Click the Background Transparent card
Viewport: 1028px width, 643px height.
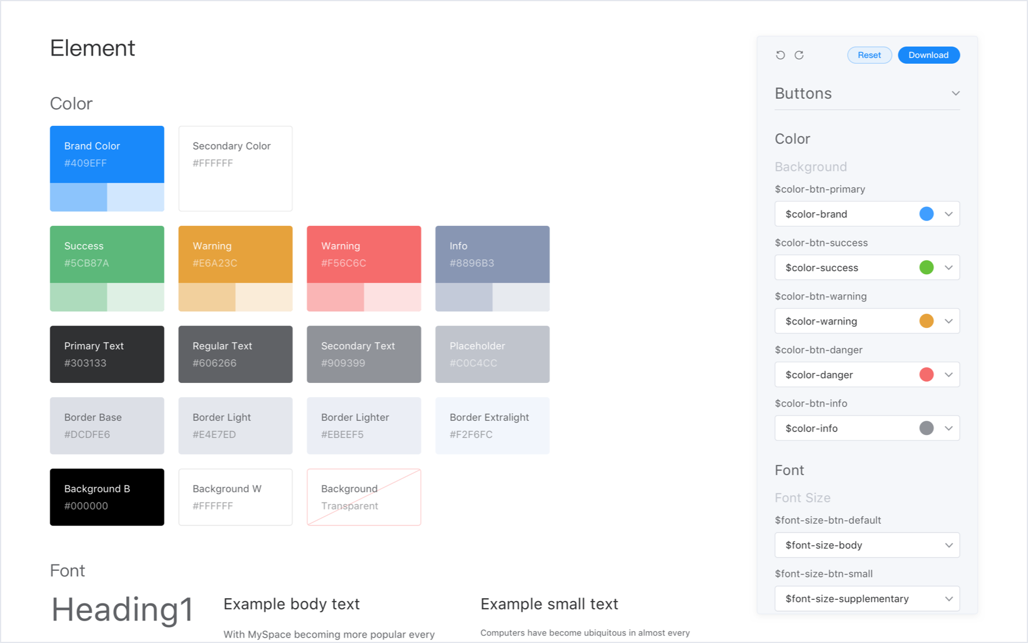[x=363, y=497]
